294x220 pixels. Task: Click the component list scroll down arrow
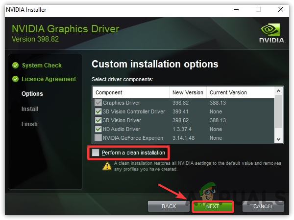pos(279,139)
